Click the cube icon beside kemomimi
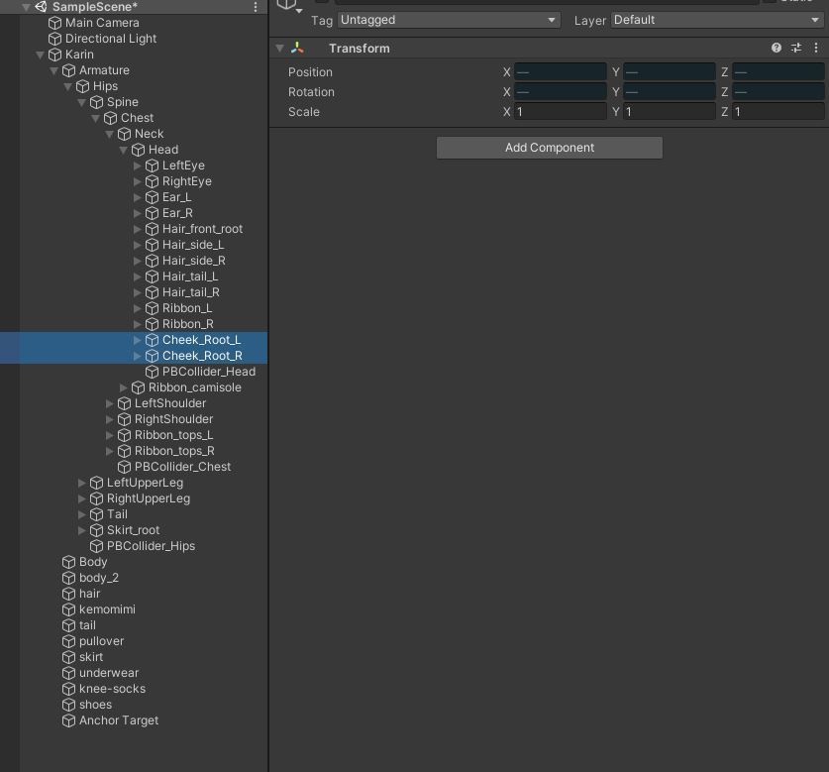Screen dimensions: 829x772 [x=68, y=609]
